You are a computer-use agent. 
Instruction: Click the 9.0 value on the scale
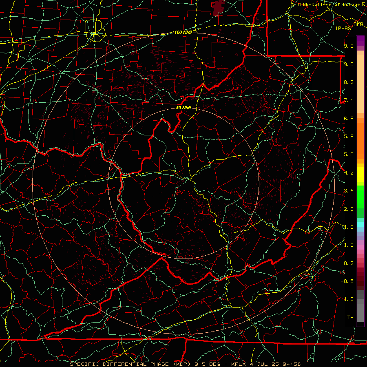[x=349, y=64]
